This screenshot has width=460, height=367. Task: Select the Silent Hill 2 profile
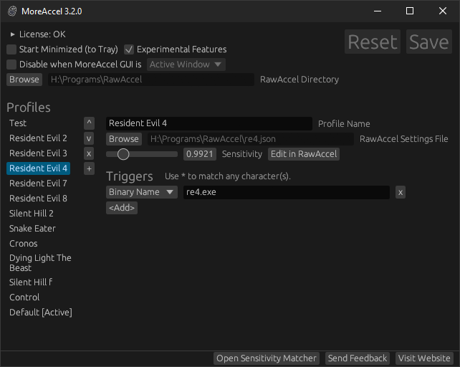(x=32, y=214)
